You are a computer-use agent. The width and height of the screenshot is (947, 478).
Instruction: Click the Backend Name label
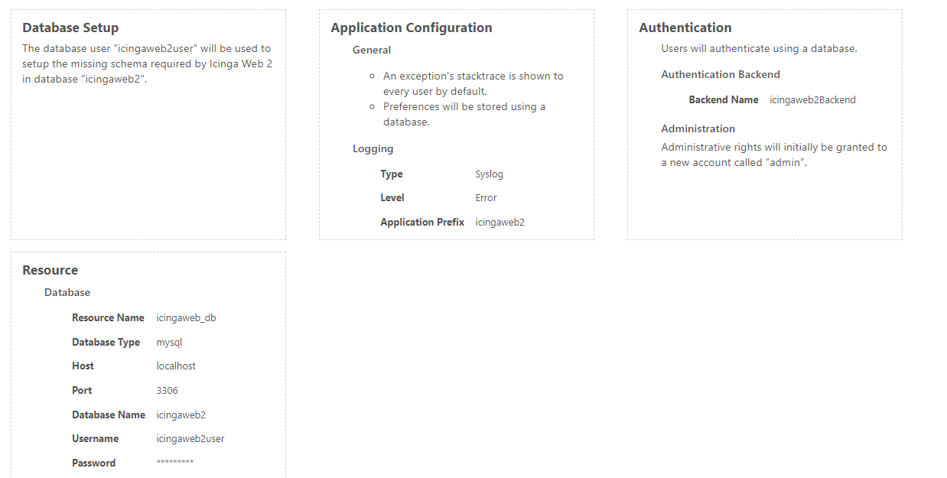[724, 100]
